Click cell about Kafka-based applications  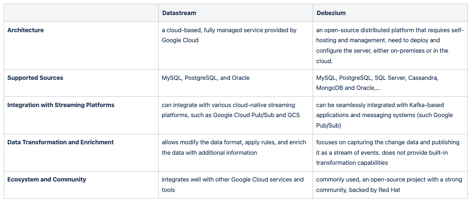coord(390,115)
